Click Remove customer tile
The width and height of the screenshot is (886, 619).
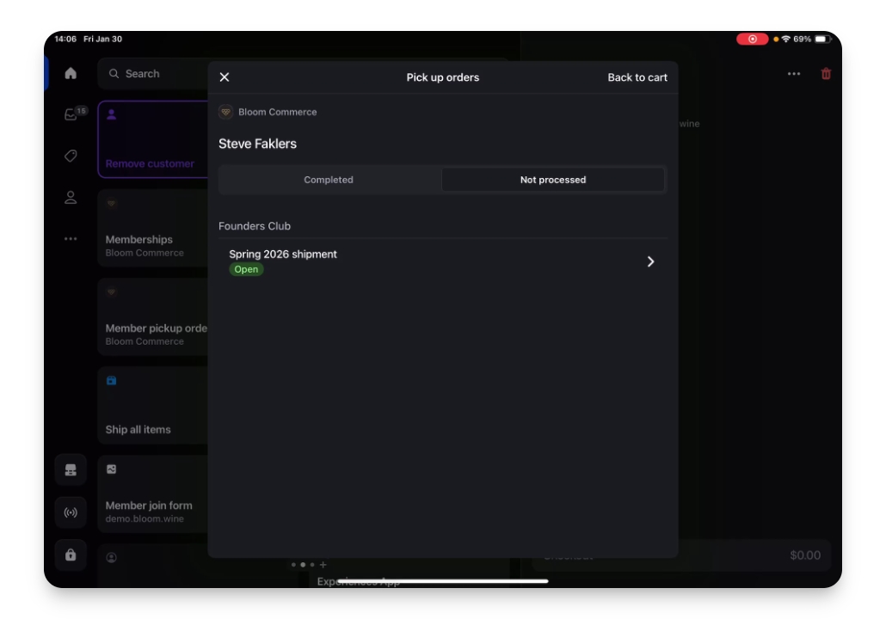(153, 139)
